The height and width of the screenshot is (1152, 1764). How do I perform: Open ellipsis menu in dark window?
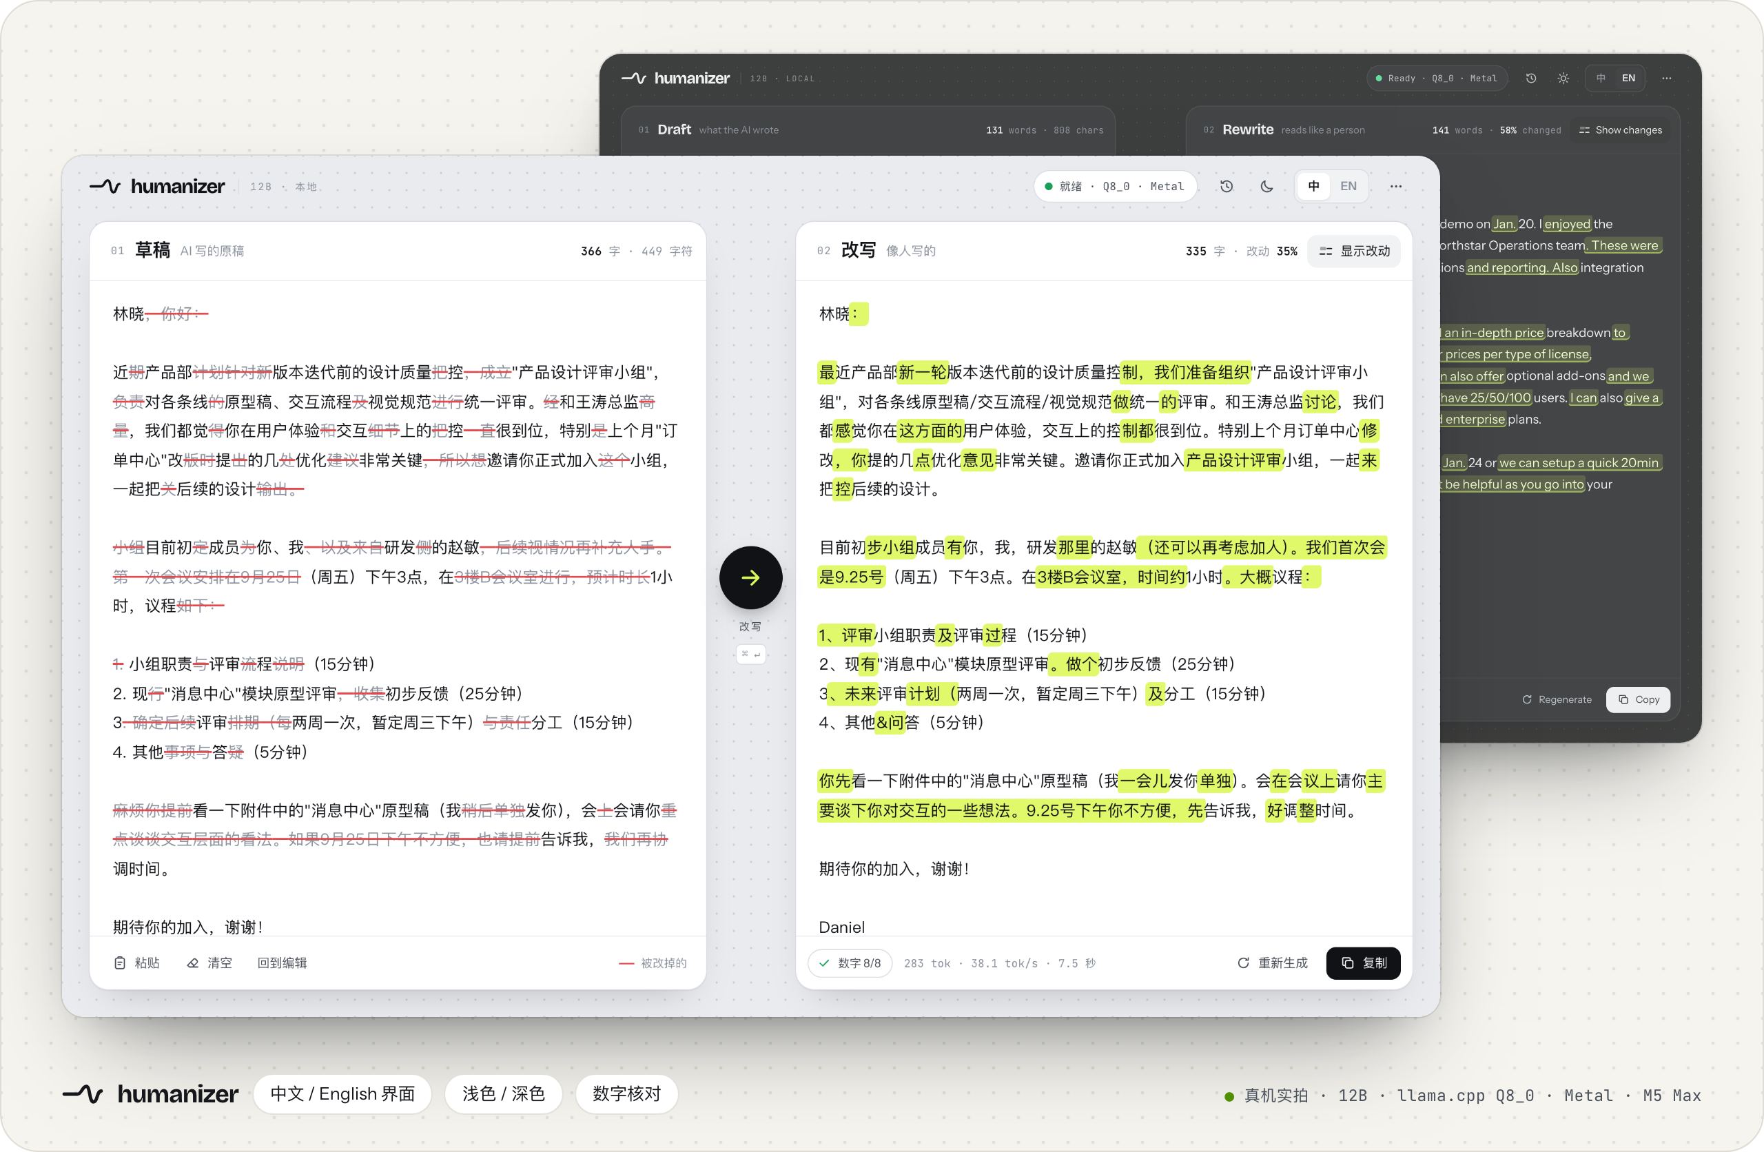1666,78
